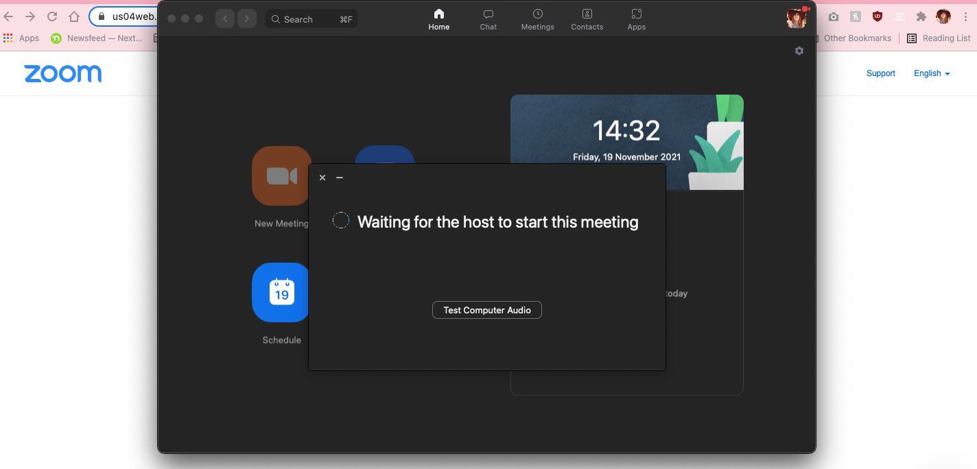Viewport: 977px width, 469px height.
Task: Open the LanguageTool extension icon
Action: pyautogui.click(x=899, y=17)
